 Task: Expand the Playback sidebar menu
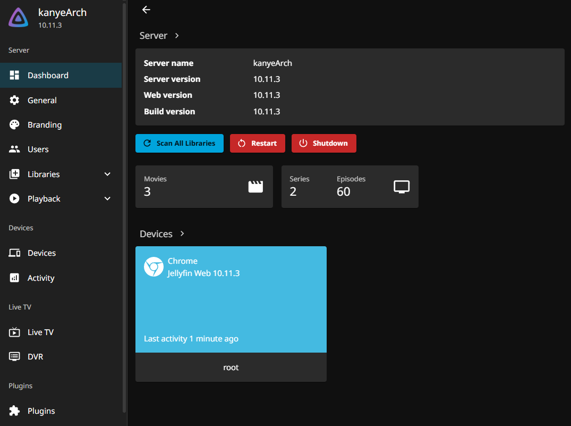tap(107, 198)
